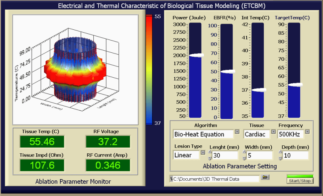Click the Power (Joule) slider handle

[197, 55]
